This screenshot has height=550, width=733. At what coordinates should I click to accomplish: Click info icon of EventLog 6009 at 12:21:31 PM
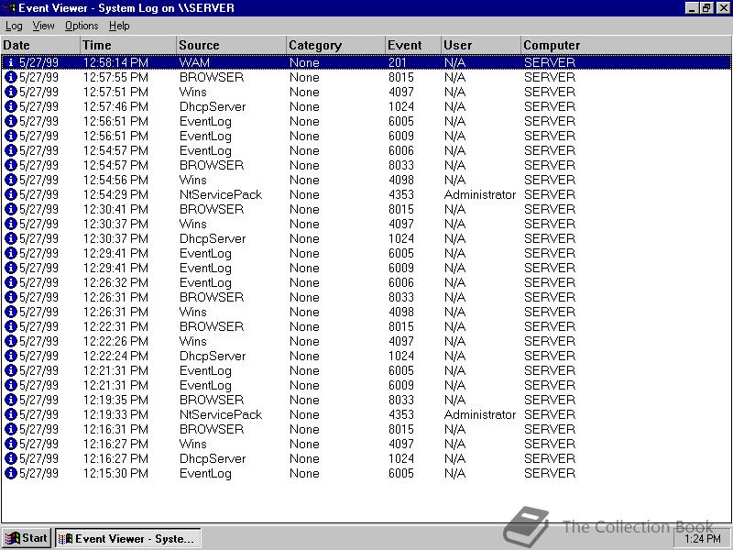[11, 385]
